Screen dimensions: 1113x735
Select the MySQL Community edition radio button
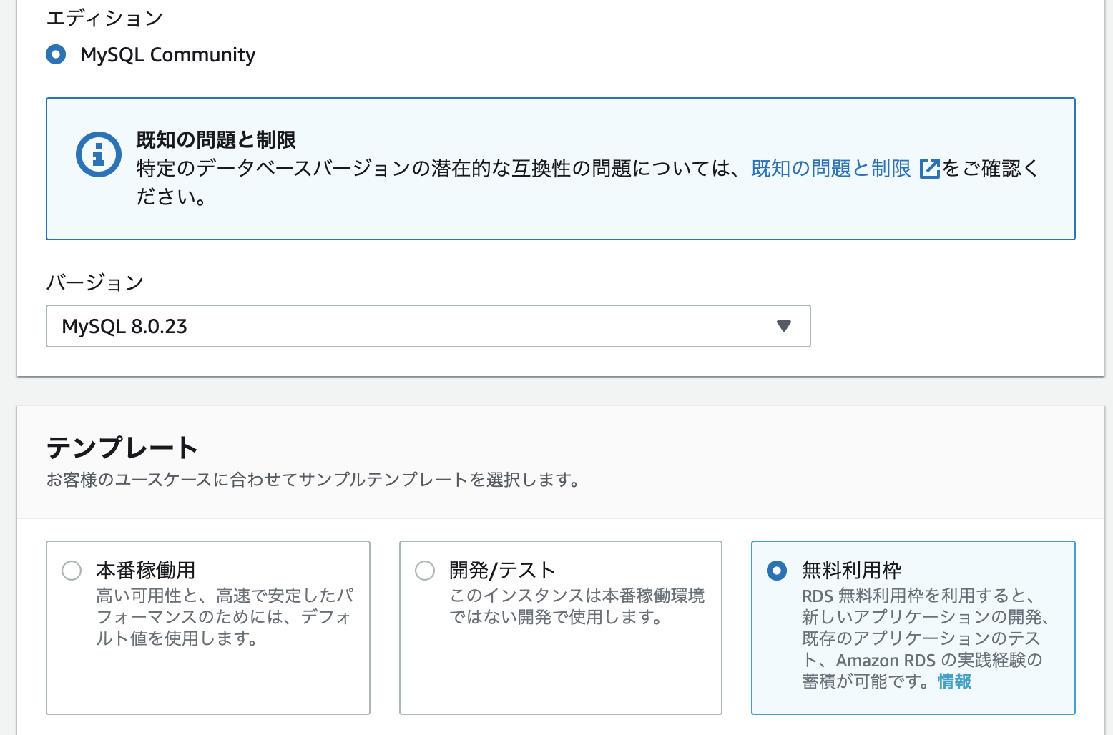tap(56, 54)
